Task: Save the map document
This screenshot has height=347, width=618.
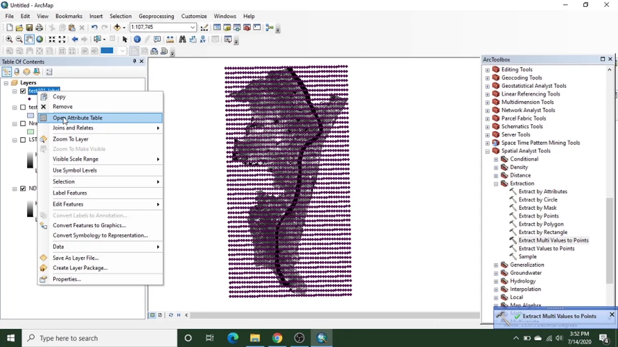Action: pyautogui.click(x=29, y=27)
